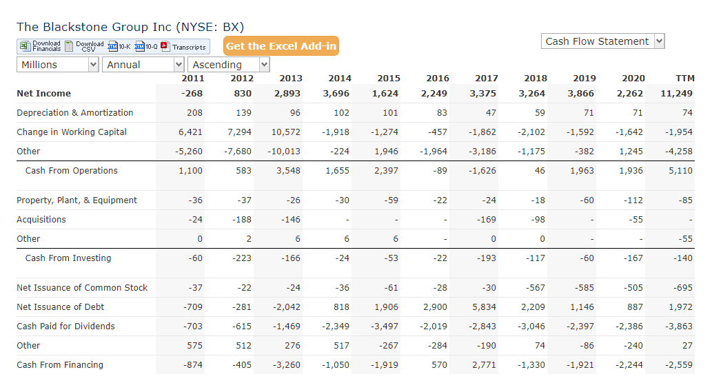Click the Download Financials Excel icon
The height and width of the screenshot is (383, 712).
click(25, 46)
